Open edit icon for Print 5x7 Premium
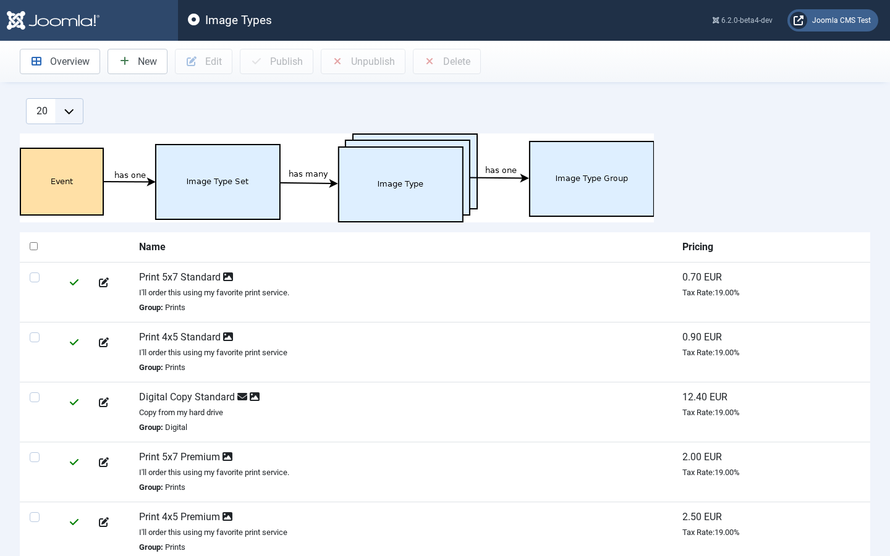 104,462
